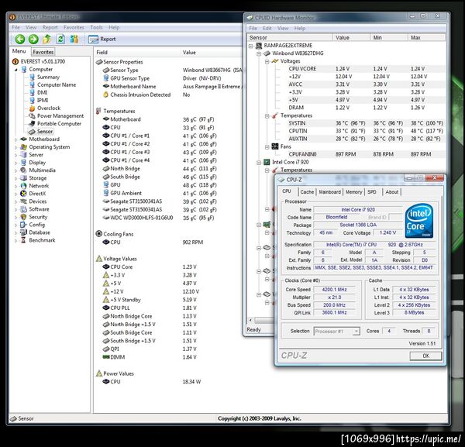Collapse the RAMPAGE2EXTREME node in Hardware Monitor

(x=250, y=46)
